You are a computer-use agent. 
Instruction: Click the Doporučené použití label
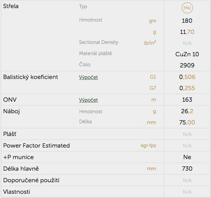pyautogui.click(x=31, y=180)
